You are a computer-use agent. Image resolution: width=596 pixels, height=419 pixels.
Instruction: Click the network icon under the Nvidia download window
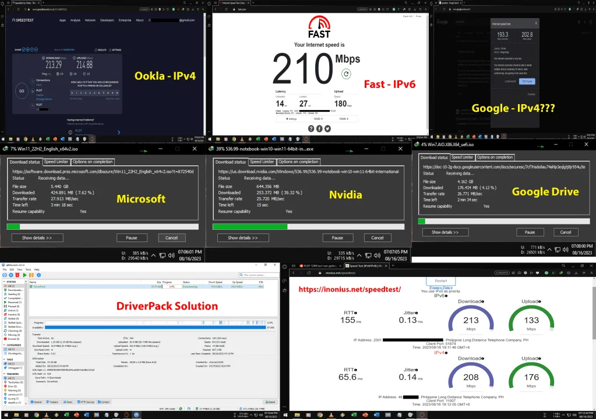(368, 255)
